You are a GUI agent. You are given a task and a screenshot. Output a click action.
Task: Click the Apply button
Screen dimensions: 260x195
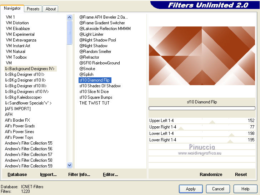(x=191, y=189)
